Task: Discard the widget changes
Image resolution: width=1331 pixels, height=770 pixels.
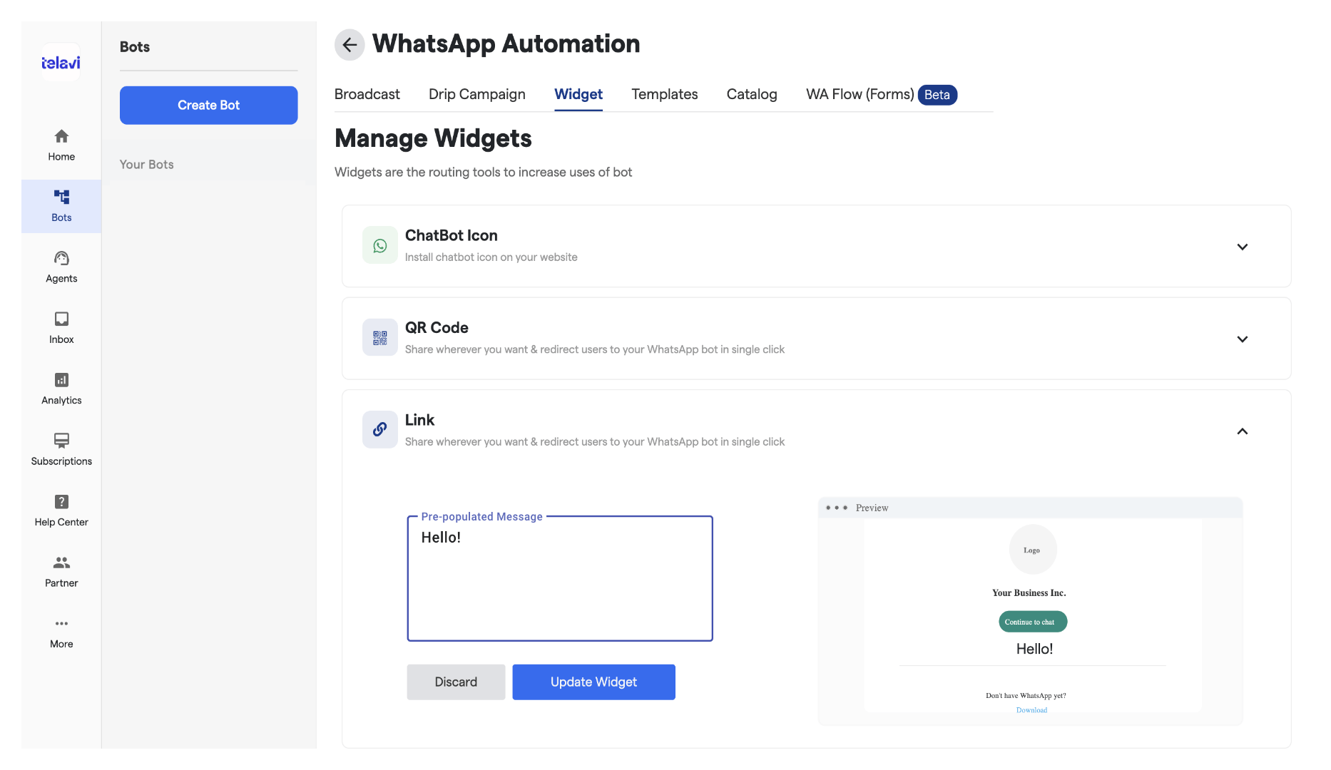Action: click(x=456, y=682)
